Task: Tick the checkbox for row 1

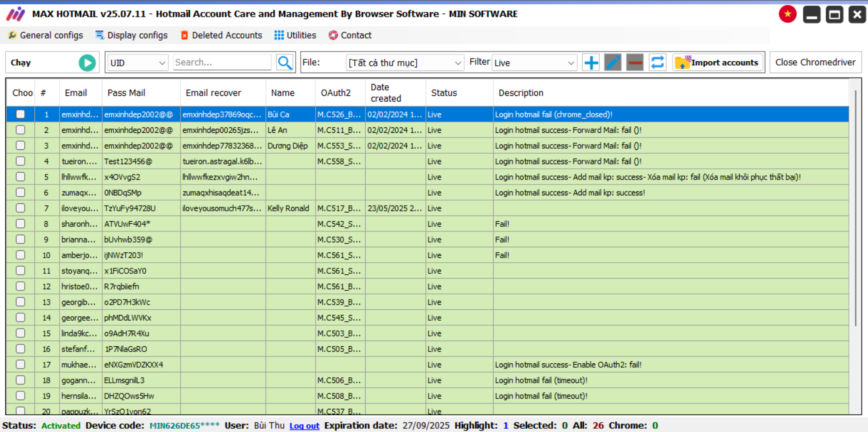Action: click(20, 114)
